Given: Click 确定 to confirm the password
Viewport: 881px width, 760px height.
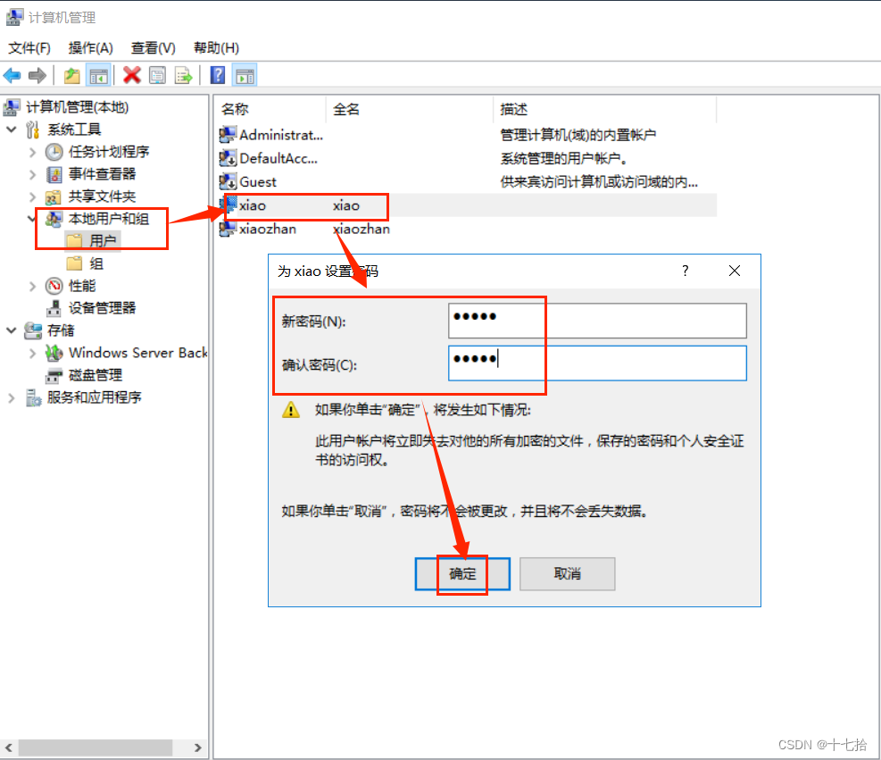Looking at the screenshot, I should pos(461,574).
